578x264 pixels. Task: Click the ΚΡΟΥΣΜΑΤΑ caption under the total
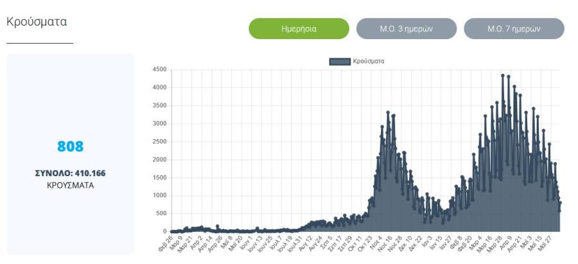pyautogui.click(x=71, y=186)
